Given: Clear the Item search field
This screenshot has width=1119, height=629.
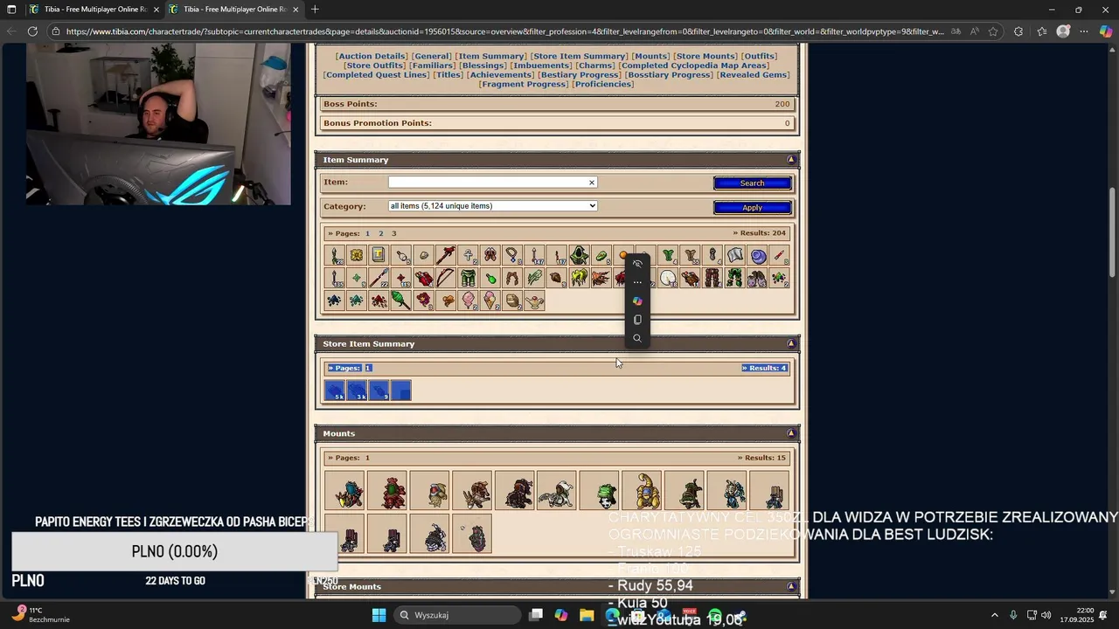Looking at the screenshot, I should [592, 183].
